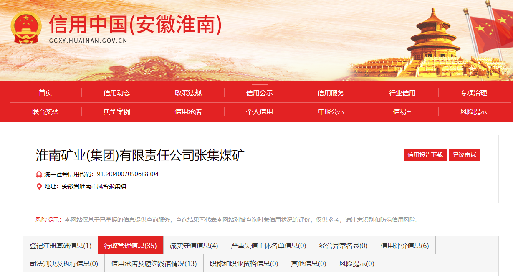Image resolution: width=513 pixels, height=276 pixels.
Task: Select 年报公示 in the navigation bar
Action: coord(331,111)
